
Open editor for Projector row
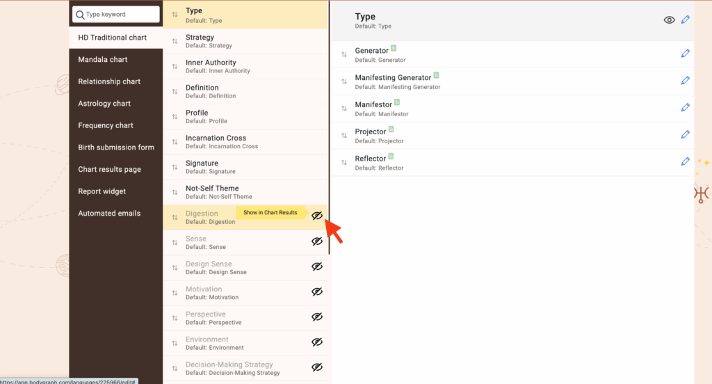tap(685, 134)
